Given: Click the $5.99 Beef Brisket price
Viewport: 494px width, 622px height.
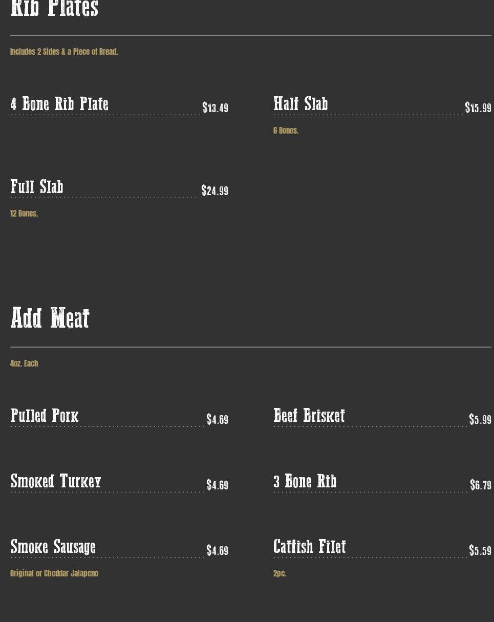Looking at the screenshot, I should (x=480, y=420).
